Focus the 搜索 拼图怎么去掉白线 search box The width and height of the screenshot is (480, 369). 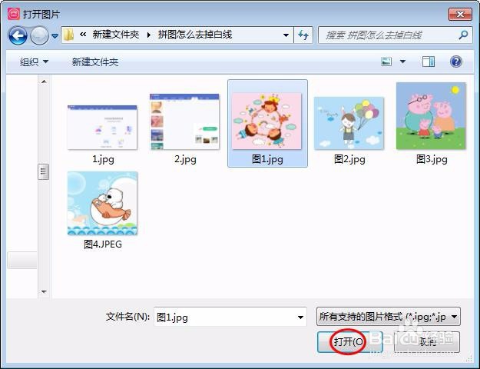pos(389,35)
